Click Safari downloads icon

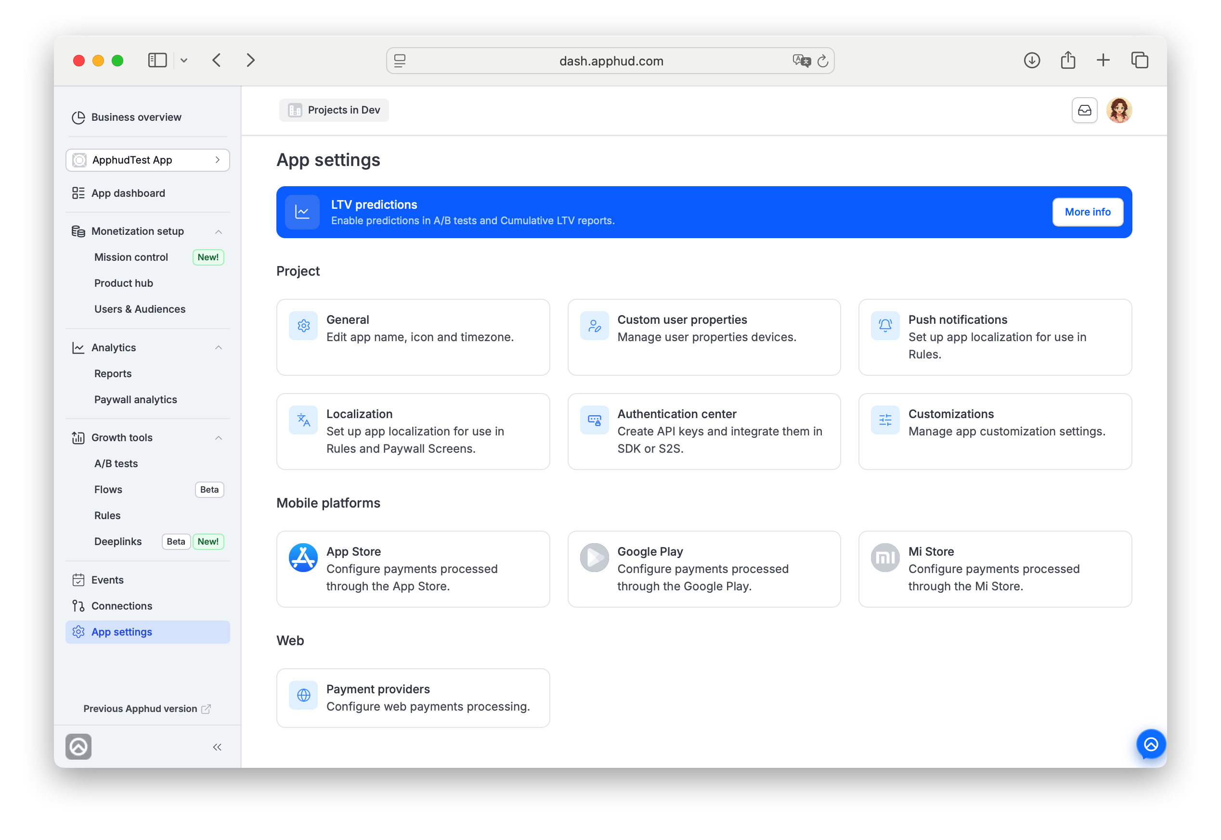(x=1031, y=61)
